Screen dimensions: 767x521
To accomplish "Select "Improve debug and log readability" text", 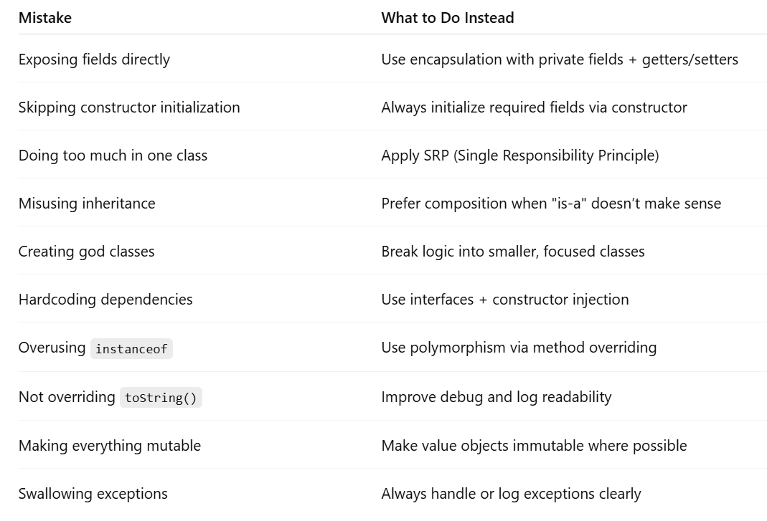I will [x=496, y=397].
